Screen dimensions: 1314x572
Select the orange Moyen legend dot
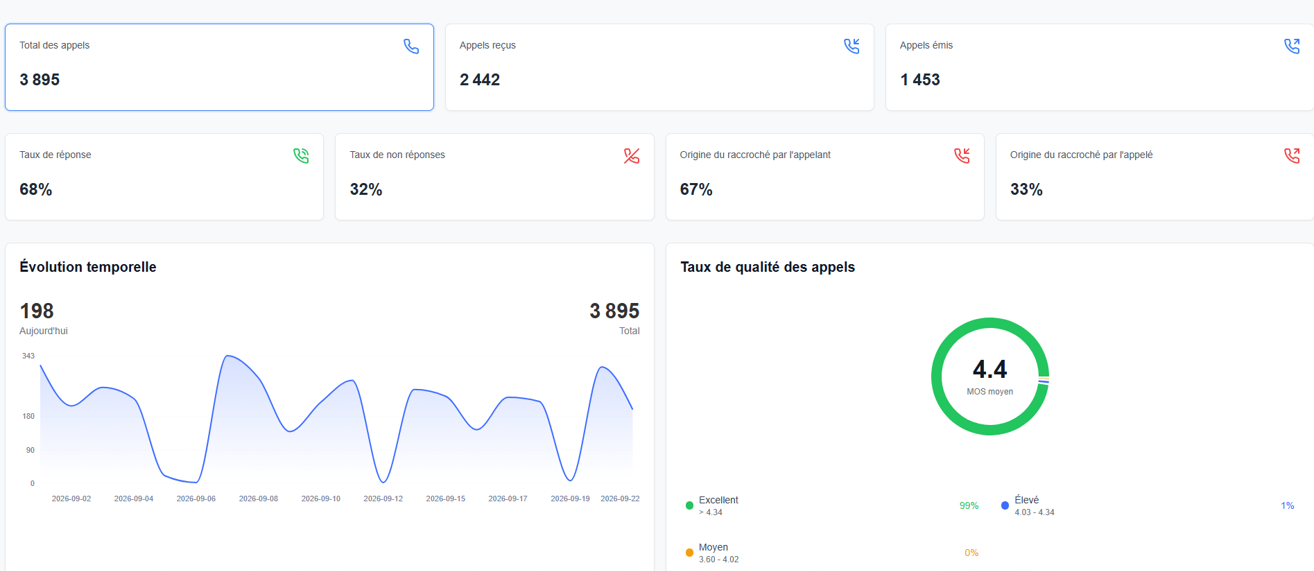pyautogui.click(x=689, y=553)
